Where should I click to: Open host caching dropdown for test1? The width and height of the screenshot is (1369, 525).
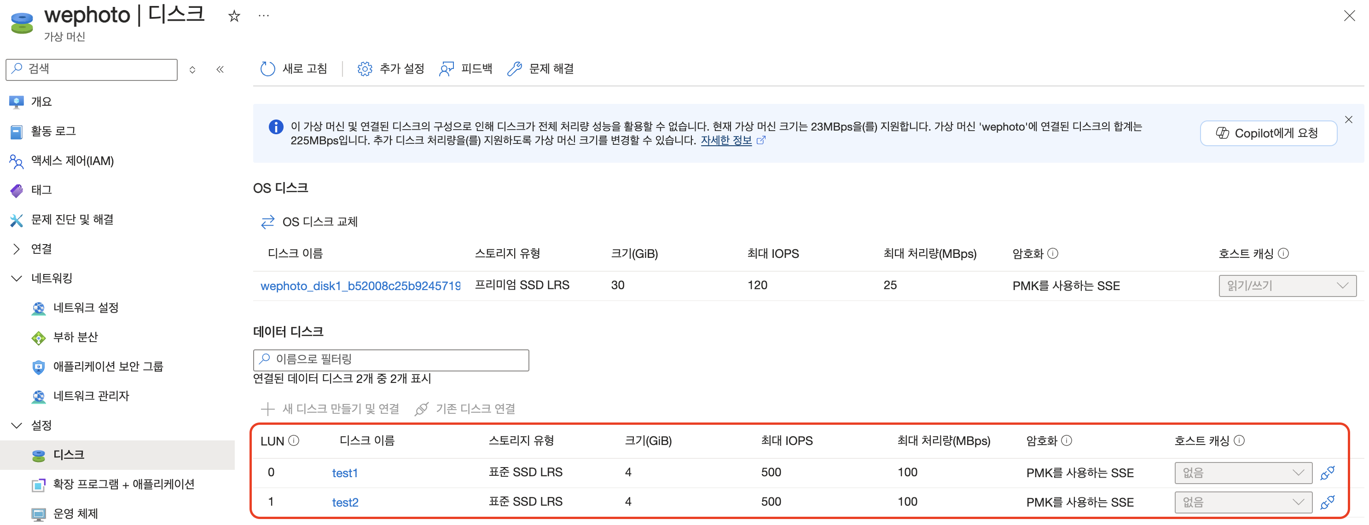pos(1242,473)
